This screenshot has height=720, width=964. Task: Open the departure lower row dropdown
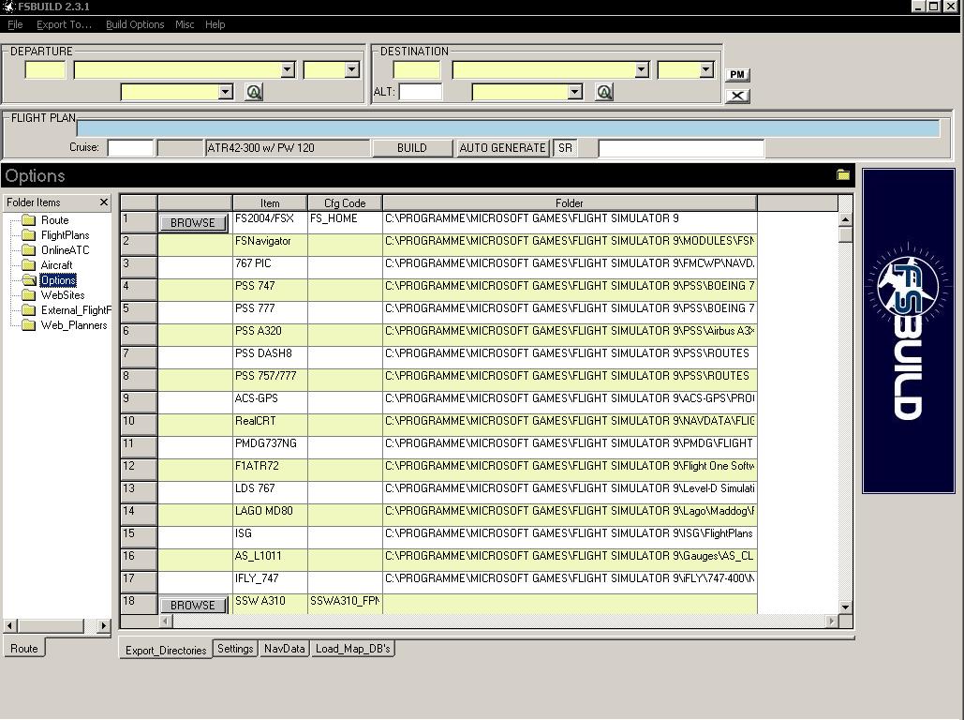226,92
